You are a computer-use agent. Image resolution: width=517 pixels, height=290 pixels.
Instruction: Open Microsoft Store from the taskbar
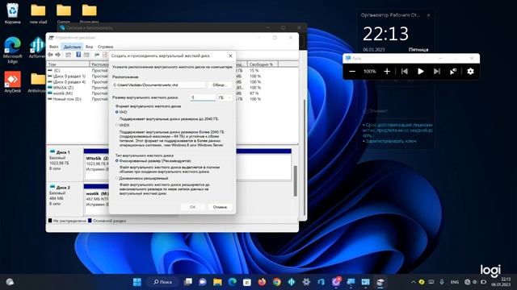247,282
